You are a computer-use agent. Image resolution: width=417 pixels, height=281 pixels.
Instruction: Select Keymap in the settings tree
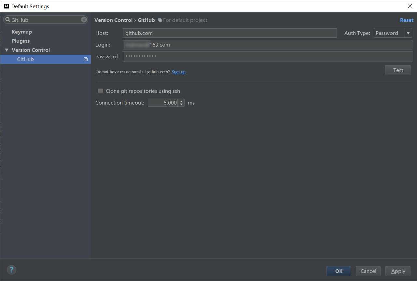22,32
